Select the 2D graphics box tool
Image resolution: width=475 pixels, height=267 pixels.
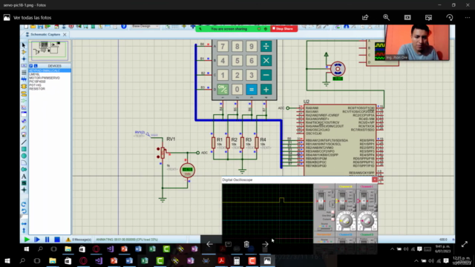tap(24, 149)
